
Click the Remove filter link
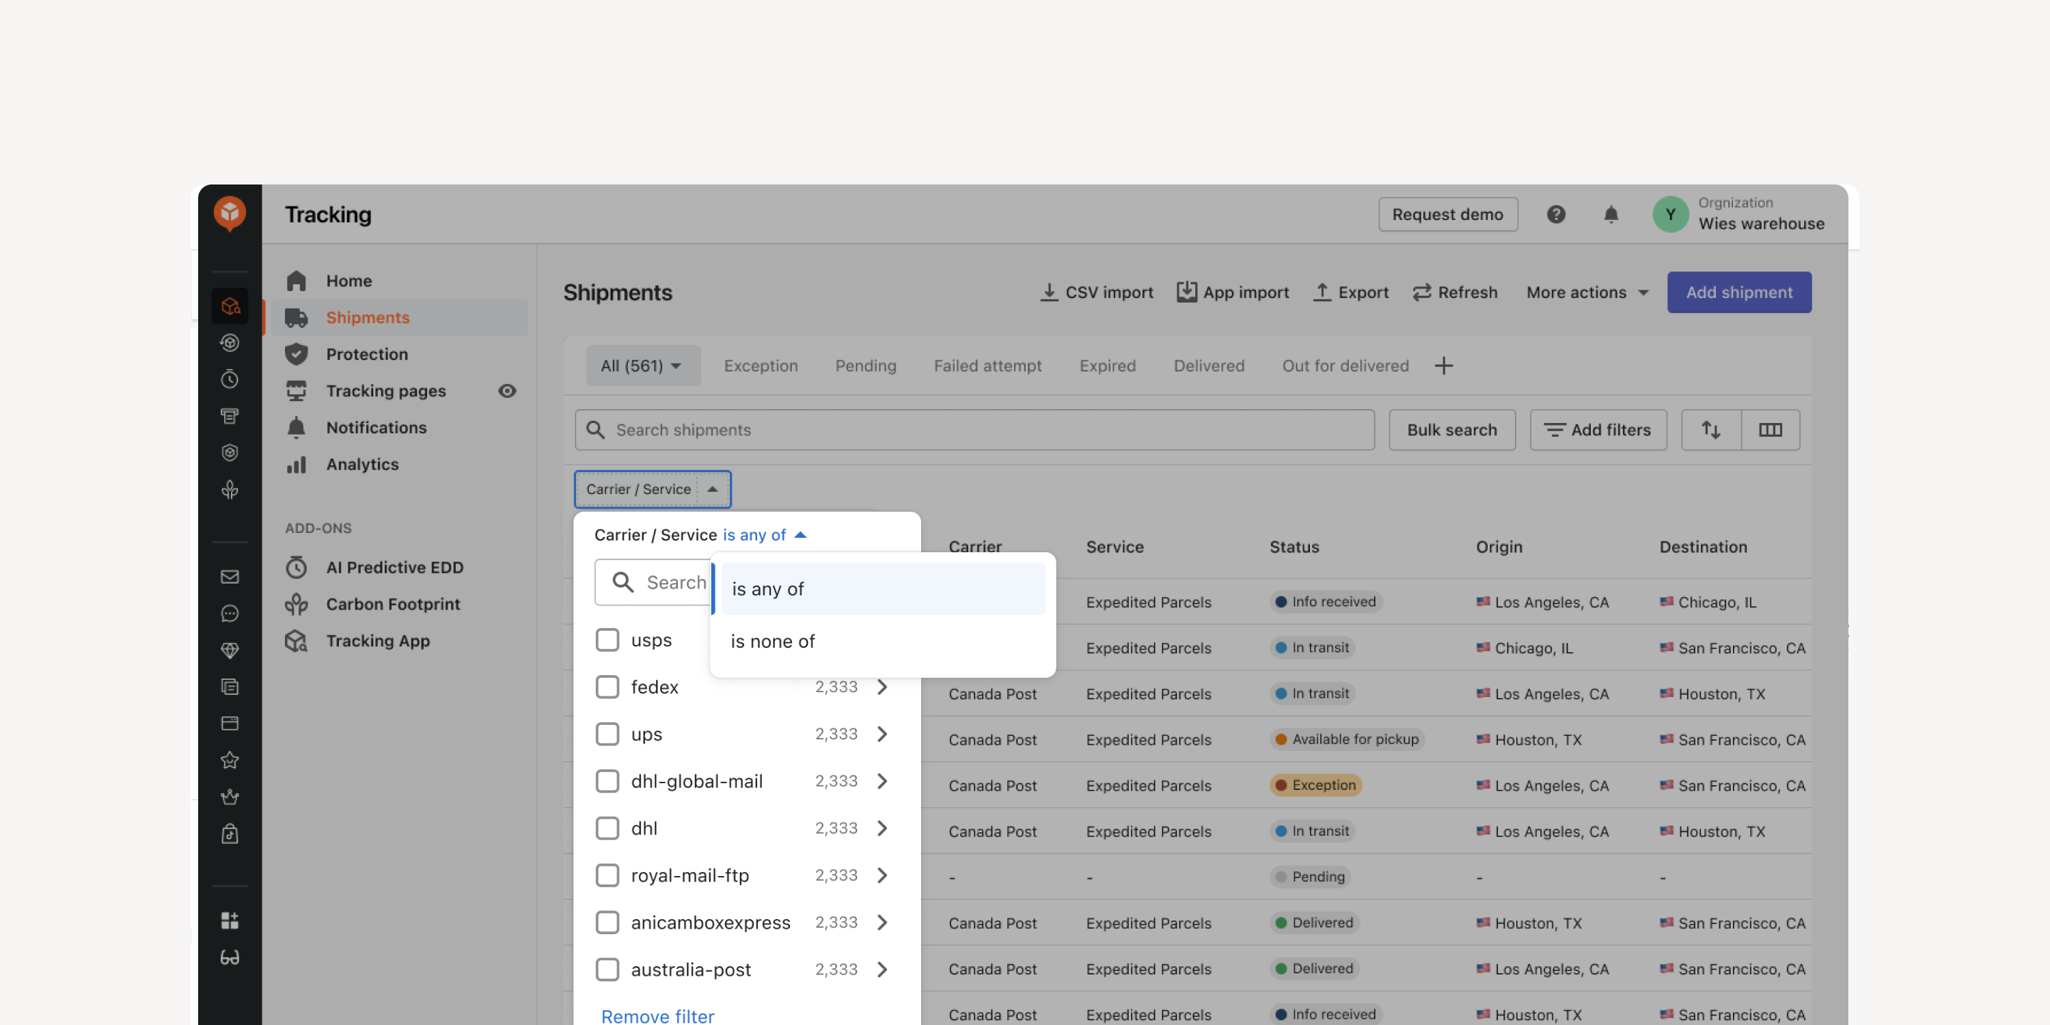click(657, 1015)
